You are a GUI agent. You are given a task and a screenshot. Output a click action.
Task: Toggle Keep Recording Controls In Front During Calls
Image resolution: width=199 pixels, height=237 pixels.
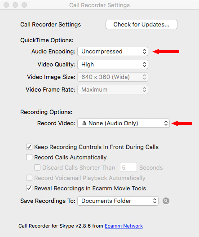[x=29, y=147]
